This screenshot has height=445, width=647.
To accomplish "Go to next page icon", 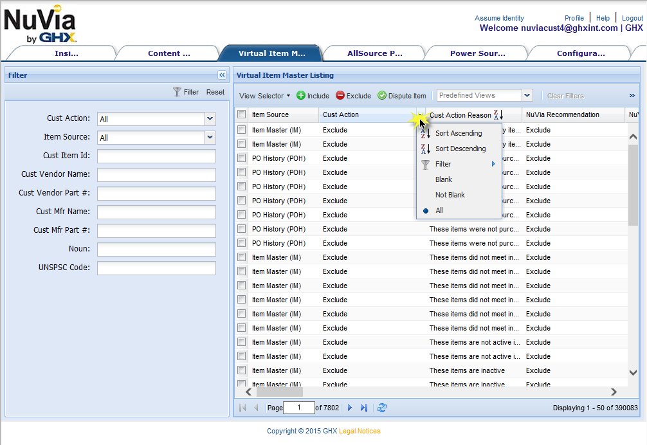I will tap(350, 408).
